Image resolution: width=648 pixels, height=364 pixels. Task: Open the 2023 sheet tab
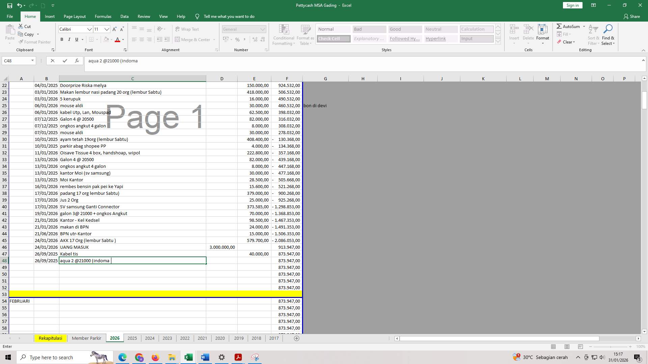click(x=167, y=338)
